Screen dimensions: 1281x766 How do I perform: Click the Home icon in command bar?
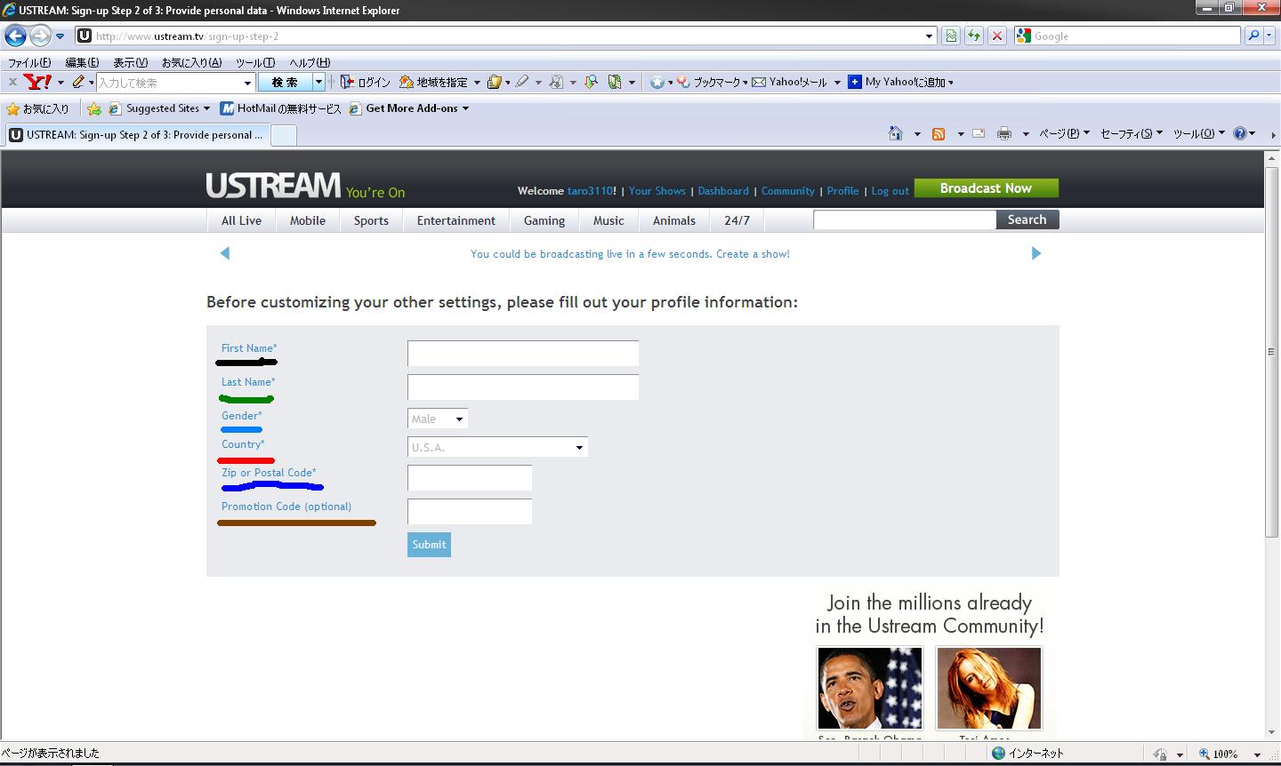[x=896, y=133]
